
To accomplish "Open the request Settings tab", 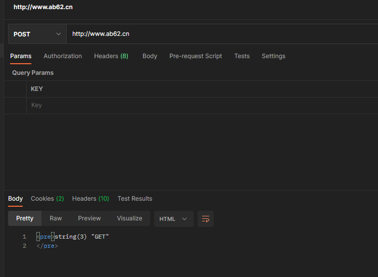I will [273, 56].
